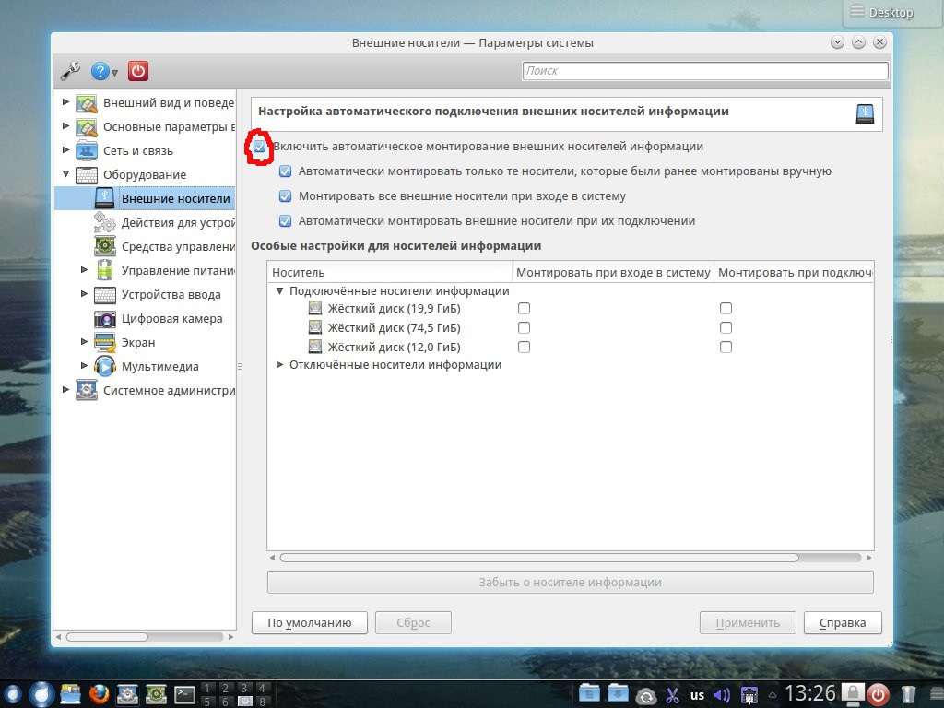Click the Мультимедиа headphones icon
944x708 pixels.
[x=105, y=366]
